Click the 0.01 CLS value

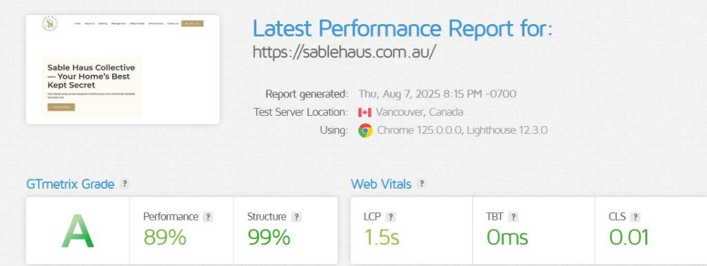[x=629, y=237]
